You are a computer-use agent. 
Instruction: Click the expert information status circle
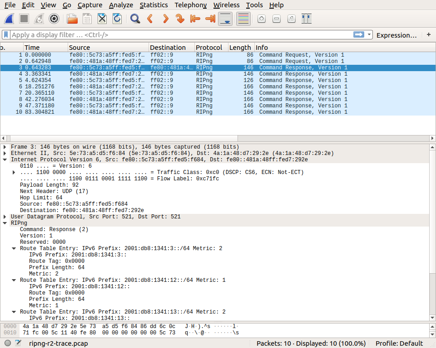point(8,343)
